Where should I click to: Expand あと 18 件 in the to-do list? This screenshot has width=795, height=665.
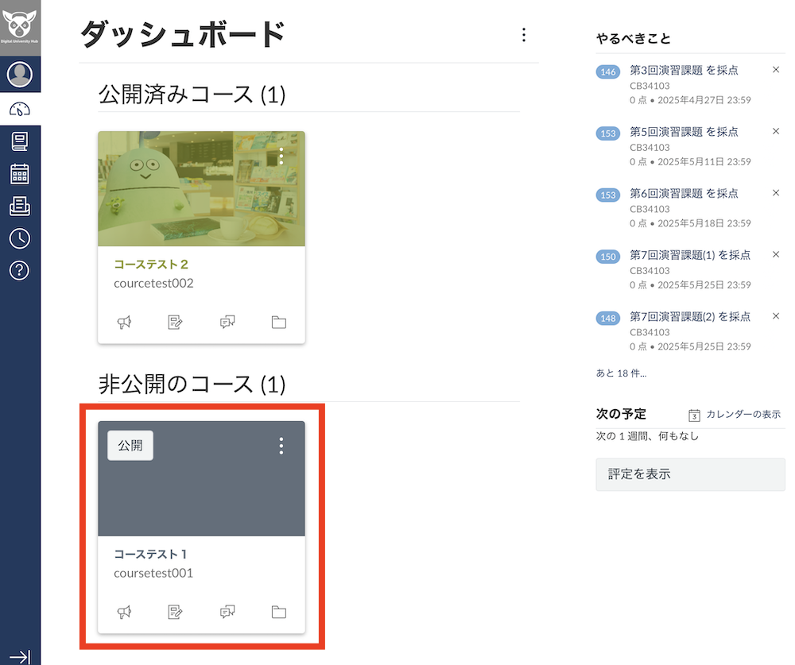620,373
